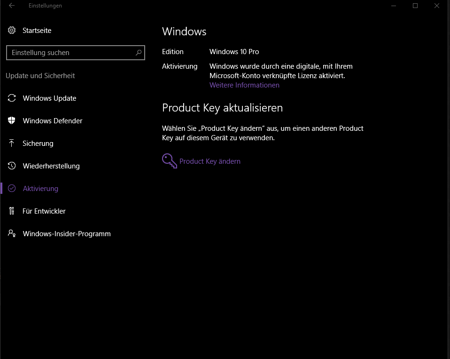Open Windows-Insider-Programm settings
450x359 pixels.
pyautogui.click(x=67, y=234)
